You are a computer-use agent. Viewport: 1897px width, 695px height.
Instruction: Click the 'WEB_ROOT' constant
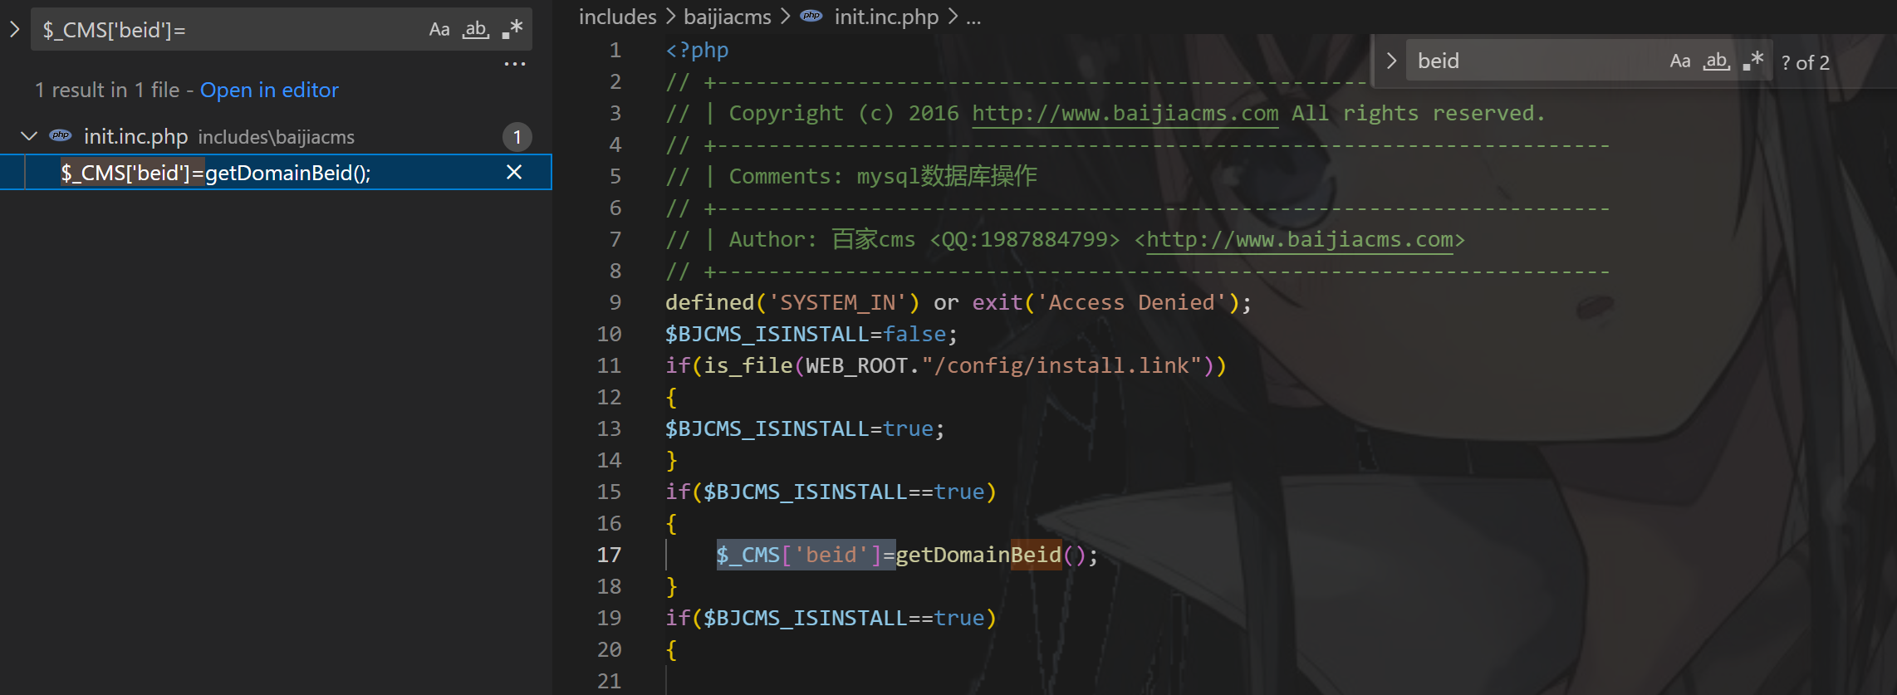point(856,365)
